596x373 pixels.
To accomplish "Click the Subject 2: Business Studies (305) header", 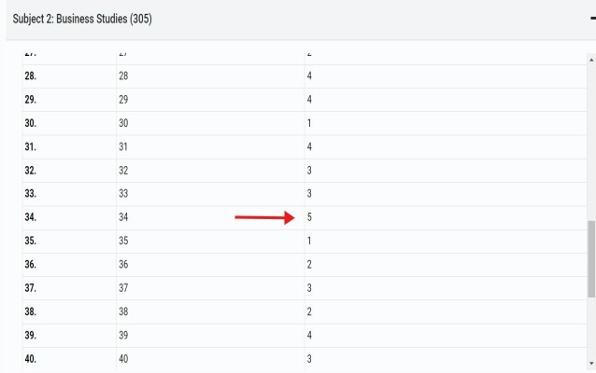I will pyautogui.click(x=82, y=19).
